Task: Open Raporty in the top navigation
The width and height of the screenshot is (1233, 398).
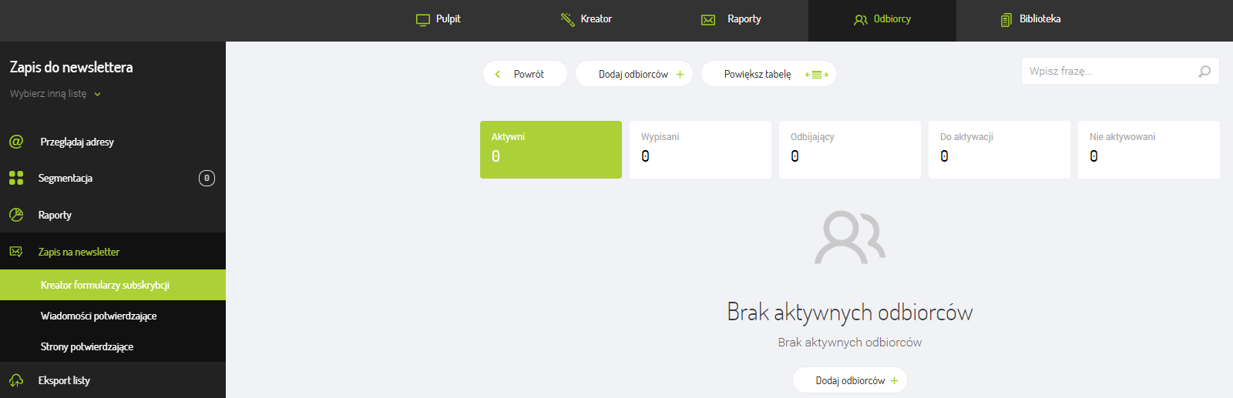Action: [x=731, y=19]
